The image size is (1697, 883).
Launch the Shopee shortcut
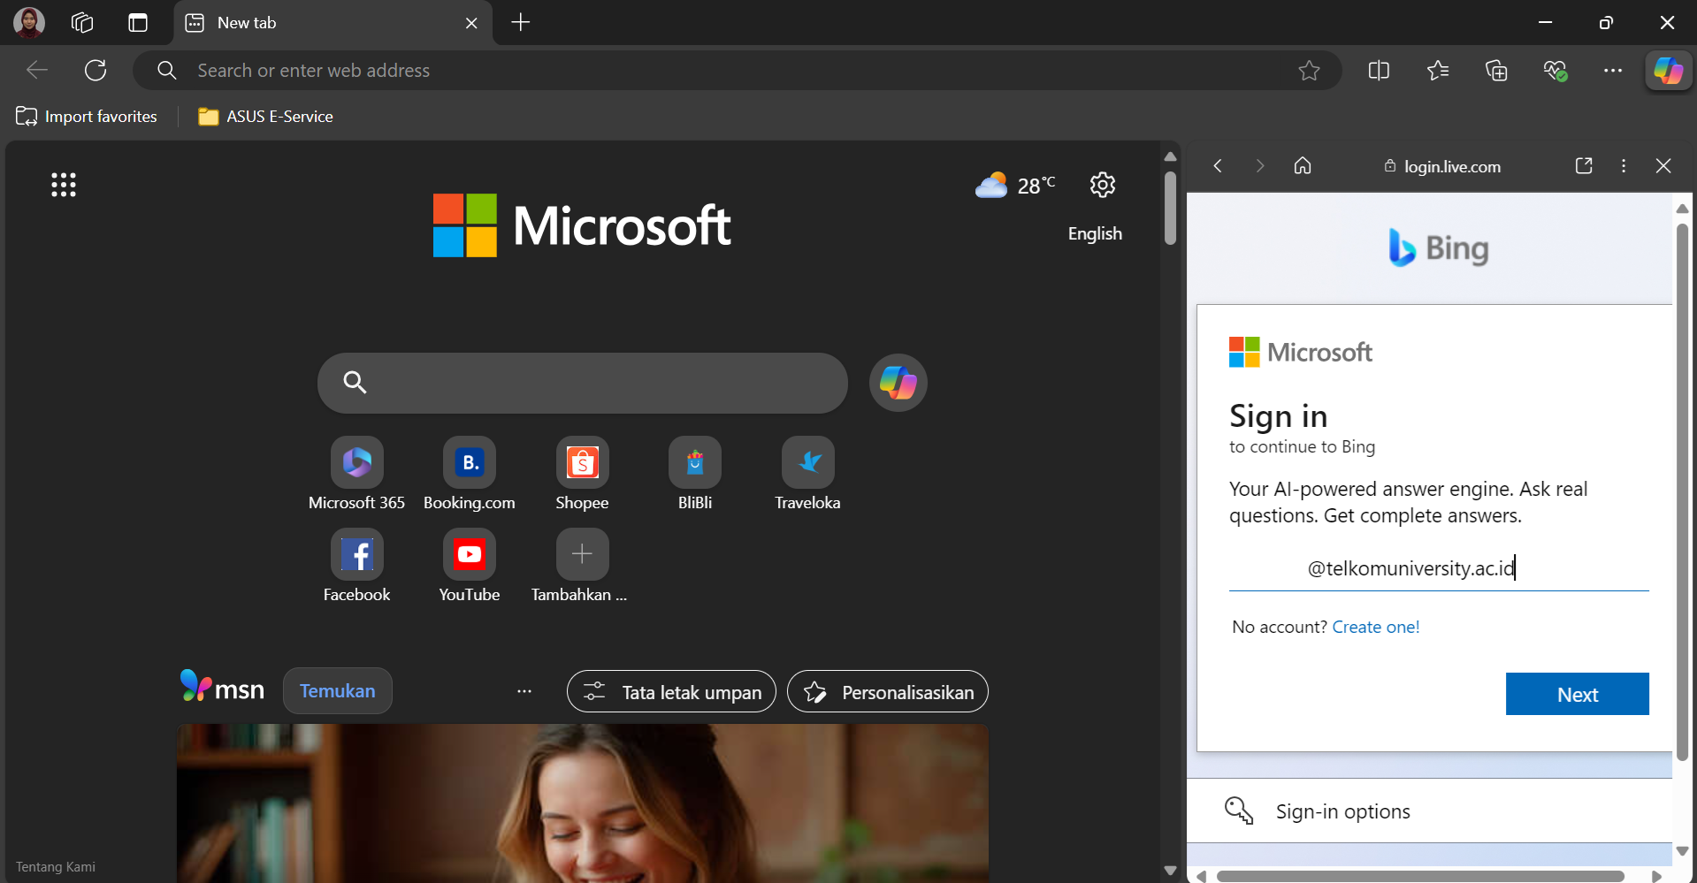[581, 461]
